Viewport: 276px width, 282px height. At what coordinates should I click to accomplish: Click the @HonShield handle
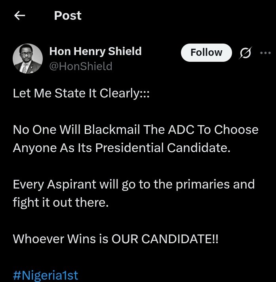point(80,66)
